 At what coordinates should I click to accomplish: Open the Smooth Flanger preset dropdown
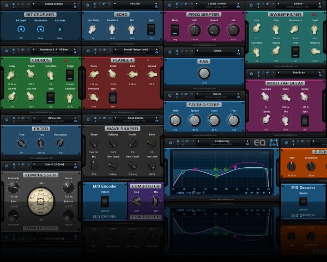[x=136, y=50]
